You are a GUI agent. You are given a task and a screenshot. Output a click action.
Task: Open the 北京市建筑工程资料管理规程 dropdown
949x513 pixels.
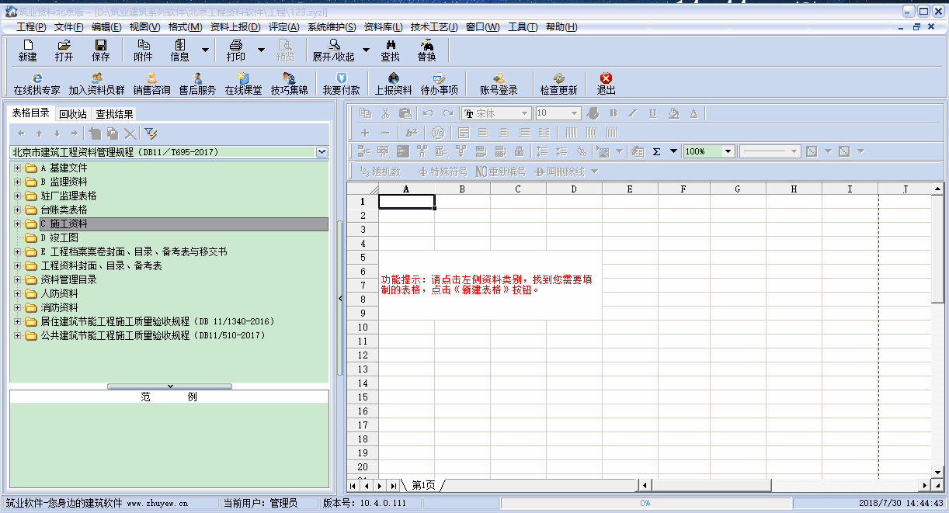click(322, 152)
